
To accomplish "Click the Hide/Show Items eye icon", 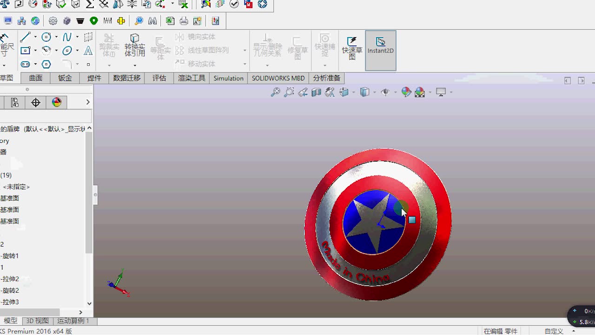I will pyautogui.click(x=385, y=92).
